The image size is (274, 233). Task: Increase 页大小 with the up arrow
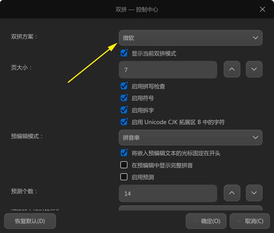[232, 69]
